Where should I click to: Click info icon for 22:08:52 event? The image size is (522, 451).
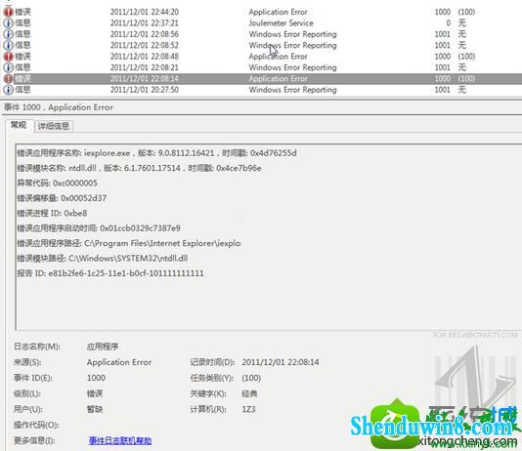point(9,45)
